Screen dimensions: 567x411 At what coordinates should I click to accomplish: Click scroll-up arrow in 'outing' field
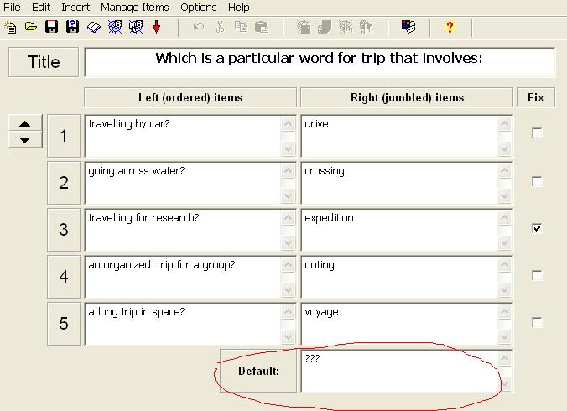(x=504, y=265)
